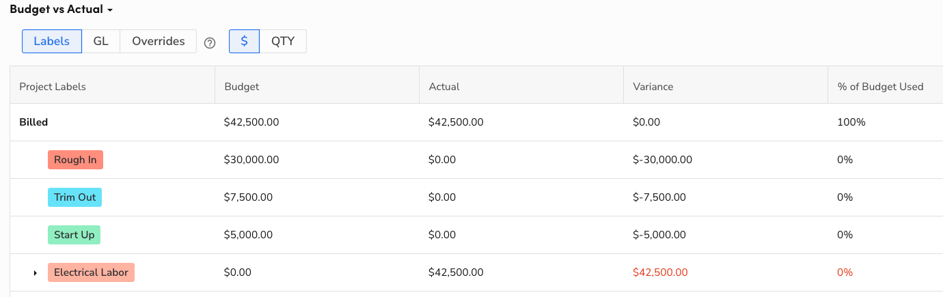Image resolution: width=943 pixels, height=297 pixels.
Task: Click the Rough In label tag
Action: (x=75, y=160)
